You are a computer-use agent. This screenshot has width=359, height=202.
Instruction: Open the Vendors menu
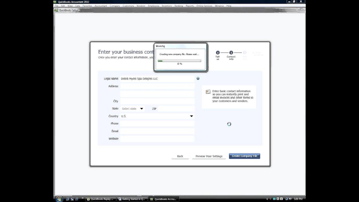coord(141,6)
